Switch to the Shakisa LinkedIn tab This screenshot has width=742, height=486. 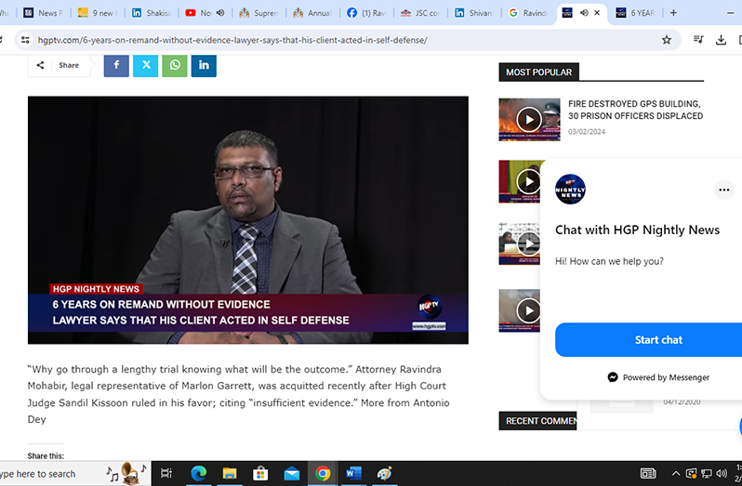151,13
